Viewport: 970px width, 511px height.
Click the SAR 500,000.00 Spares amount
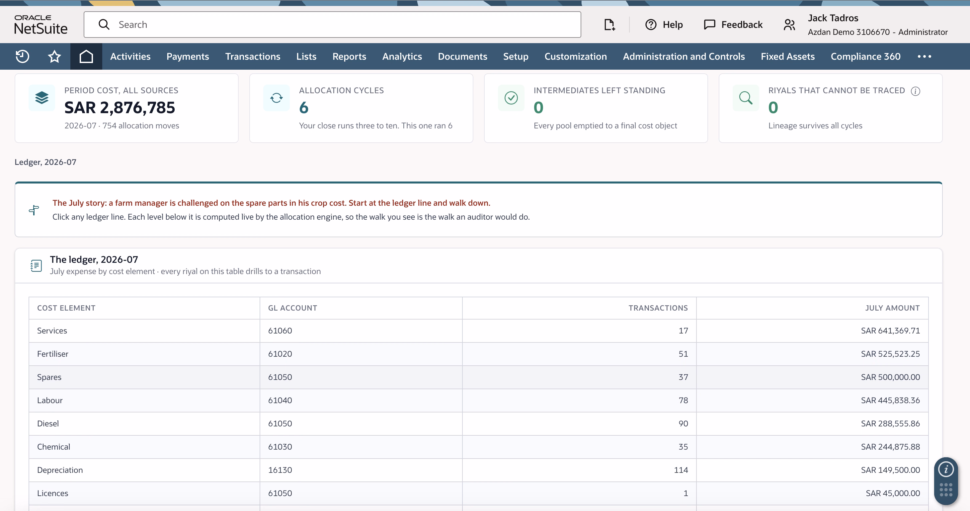coord(890,377)
